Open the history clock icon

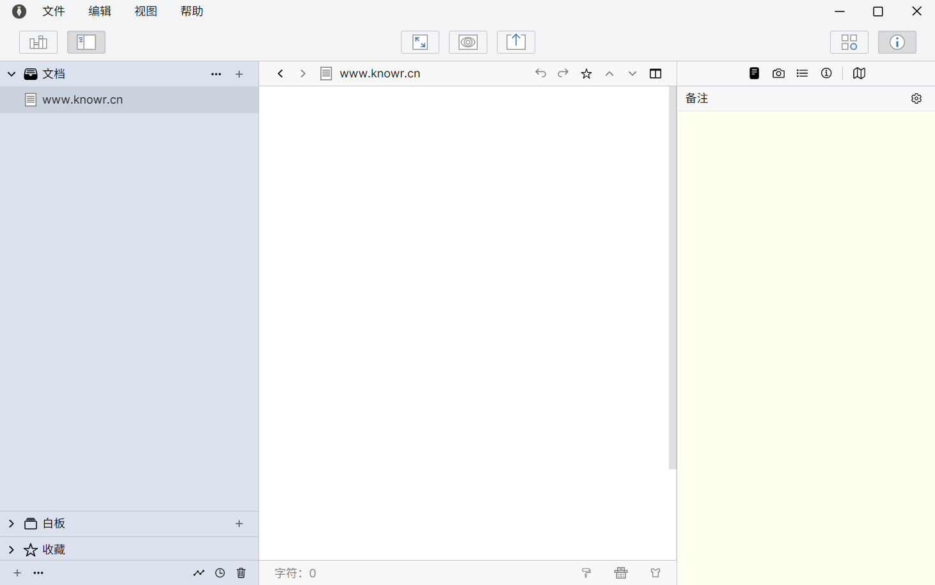point(220,573)
